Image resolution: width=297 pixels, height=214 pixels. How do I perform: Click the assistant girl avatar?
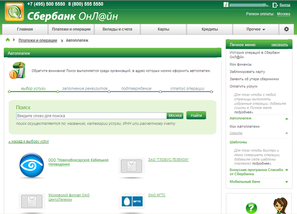280,206
